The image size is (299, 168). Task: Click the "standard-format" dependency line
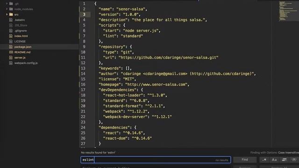pyautogui.click(x=134, y=106)
